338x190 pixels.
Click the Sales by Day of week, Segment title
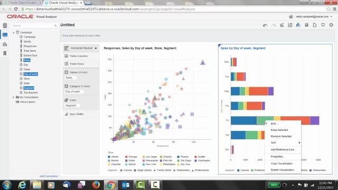pyautogui.click(x=243, y=48)
